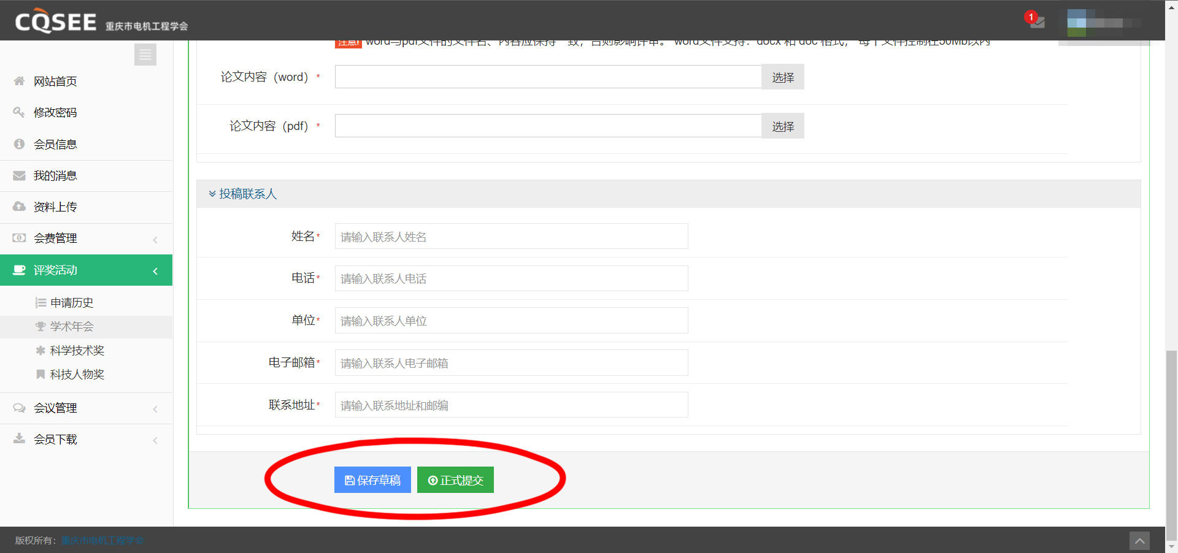Click the asterisk icon beside 科学技术奖
This screenshot has height=553, width=1178.
(x=40, y=350)
